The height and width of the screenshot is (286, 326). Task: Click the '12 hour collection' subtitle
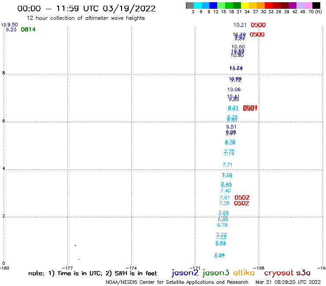click(85, 18)
